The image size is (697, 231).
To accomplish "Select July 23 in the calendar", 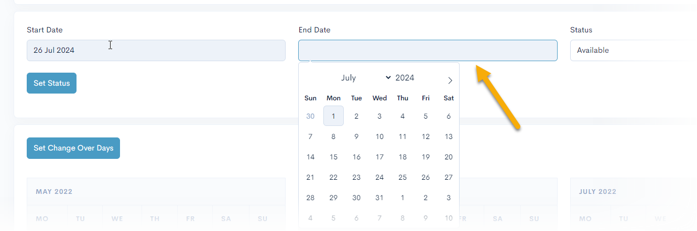I will tap(356, 178).
